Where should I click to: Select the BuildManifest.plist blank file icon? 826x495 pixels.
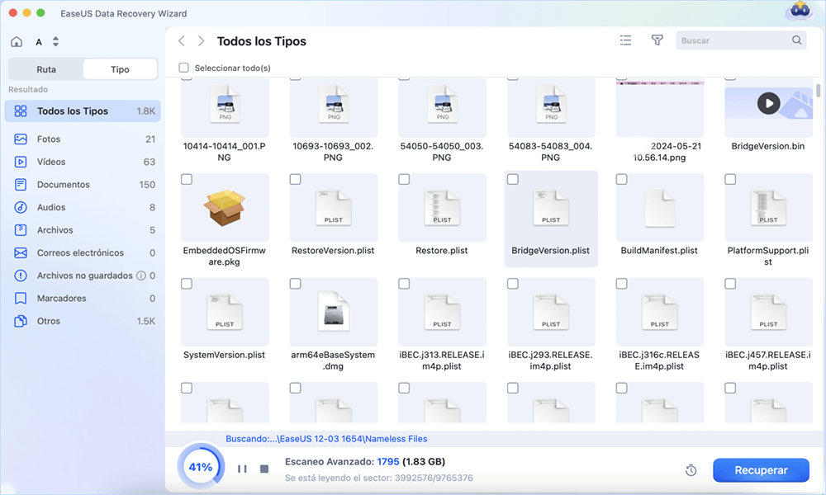pyautogui.click(x=659, y=208)
